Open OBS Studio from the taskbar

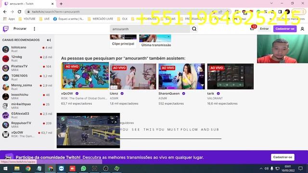tap(106, 169)
